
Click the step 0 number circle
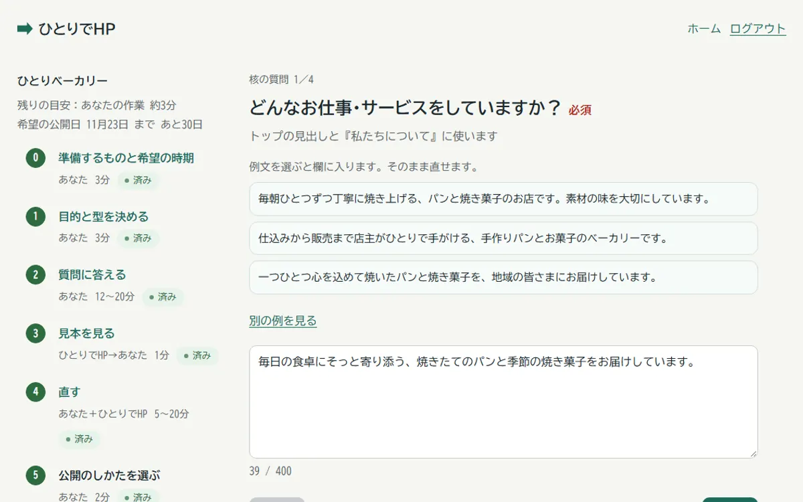pyautogui.click(x=36, y=158)
